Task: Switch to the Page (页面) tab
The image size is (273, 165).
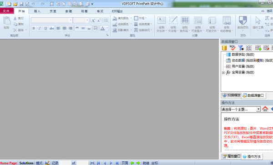Action: click(x=53, y=11)
